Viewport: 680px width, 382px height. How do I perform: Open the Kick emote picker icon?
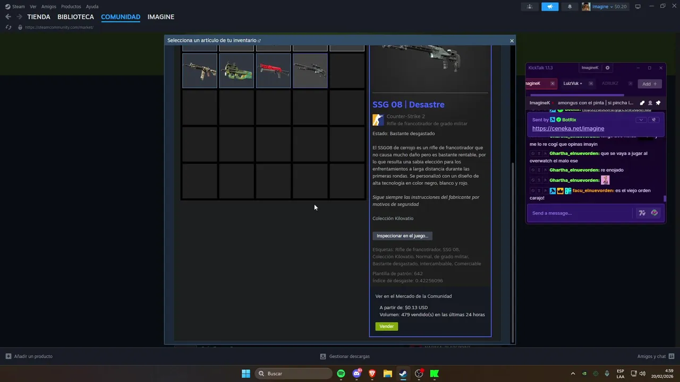point(654,213)
